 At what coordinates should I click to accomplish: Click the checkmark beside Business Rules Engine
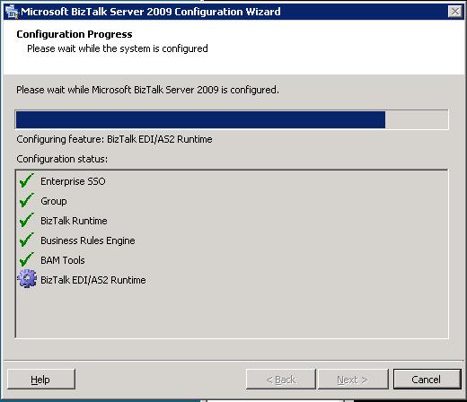[x=27, y=240]
